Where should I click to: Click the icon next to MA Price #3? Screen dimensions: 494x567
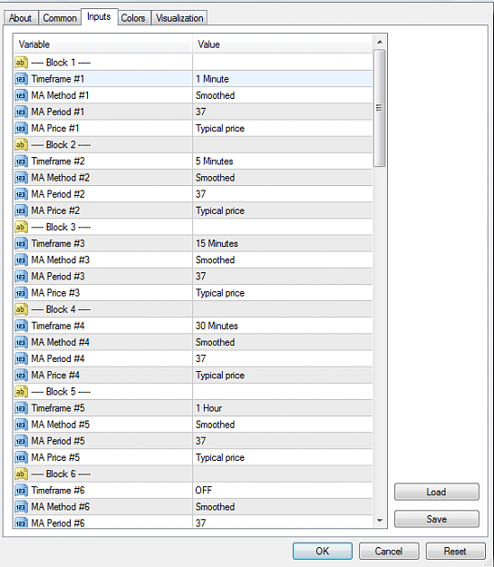click(21, 293)
